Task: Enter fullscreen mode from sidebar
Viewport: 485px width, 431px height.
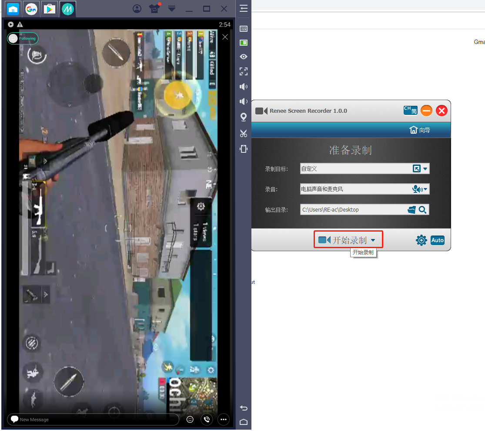Action: coord(244,71)
